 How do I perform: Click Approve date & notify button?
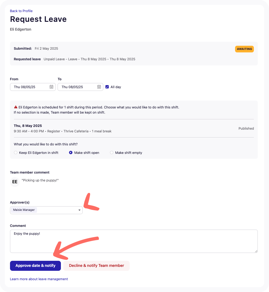tap(35, 266)
